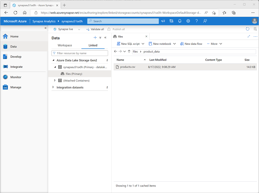Collapse the left navigation sidebar
This screenshot has width=259, height=193.
pyautogui.click(x=45, y=28)
